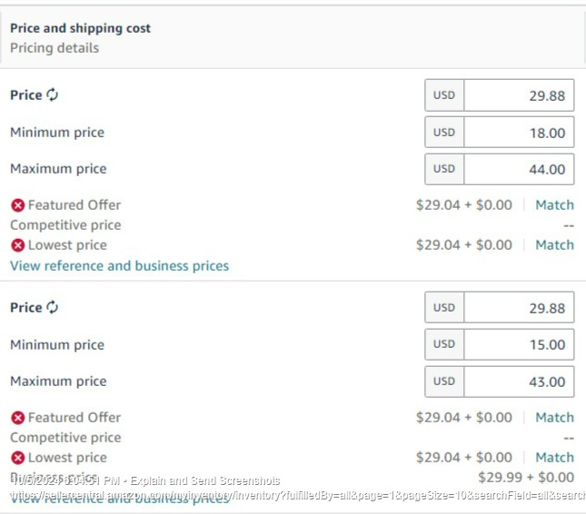The width and height of the screenshot is (586, 514).
Task: Edit the Maximum price field showing 43.00
Action: (519, 381)
